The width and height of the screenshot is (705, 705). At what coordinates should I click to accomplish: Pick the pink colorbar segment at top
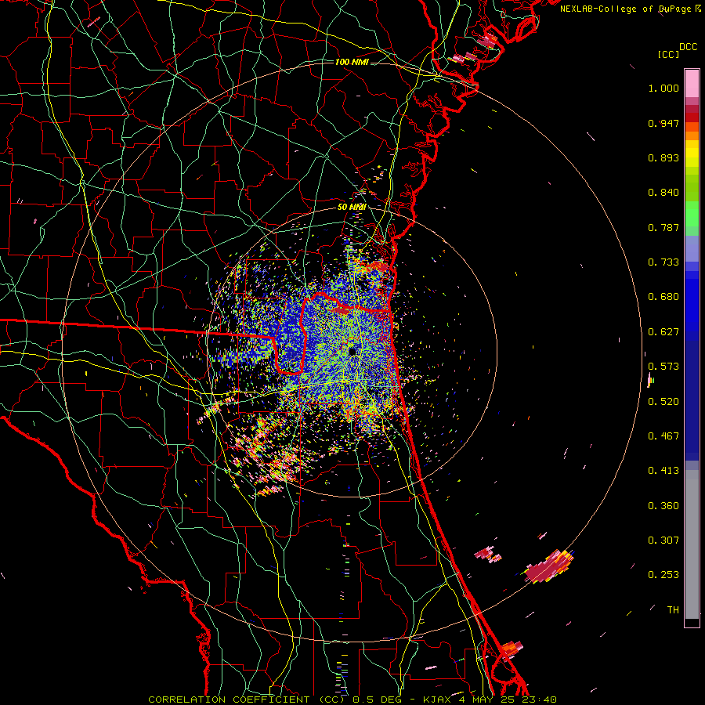point(692,84)
